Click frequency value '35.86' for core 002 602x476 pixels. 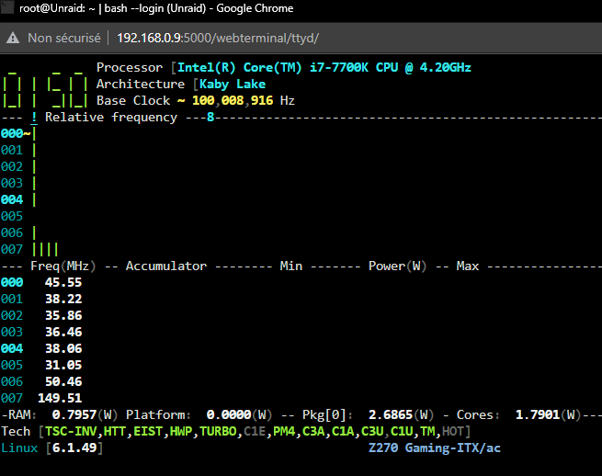63,315
